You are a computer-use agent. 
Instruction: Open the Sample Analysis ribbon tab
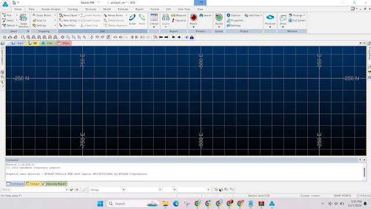(x=51, y=9)
